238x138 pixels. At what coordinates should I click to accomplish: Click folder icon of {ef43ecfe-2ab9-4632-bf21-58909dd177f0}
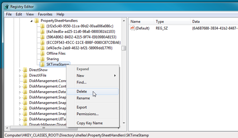tap(42, 48)
